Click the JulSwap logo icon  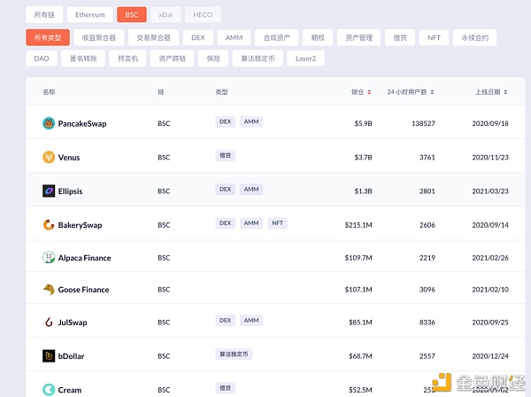pyautogui.click(x=49, y=322)
